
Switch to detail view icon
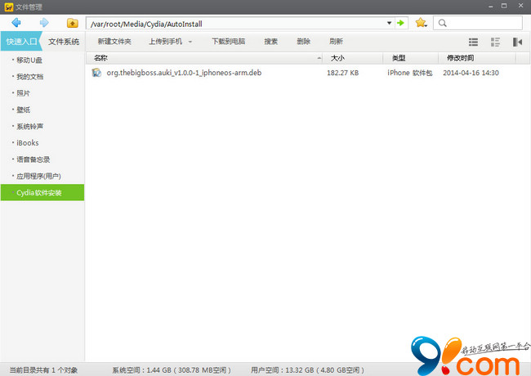click(495, 42)
